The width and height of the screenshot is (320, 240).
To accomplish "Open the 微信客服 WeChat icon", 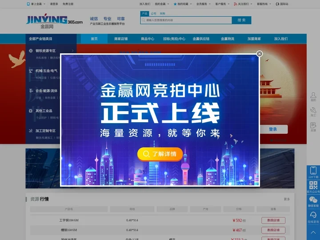I will [313, 200].
